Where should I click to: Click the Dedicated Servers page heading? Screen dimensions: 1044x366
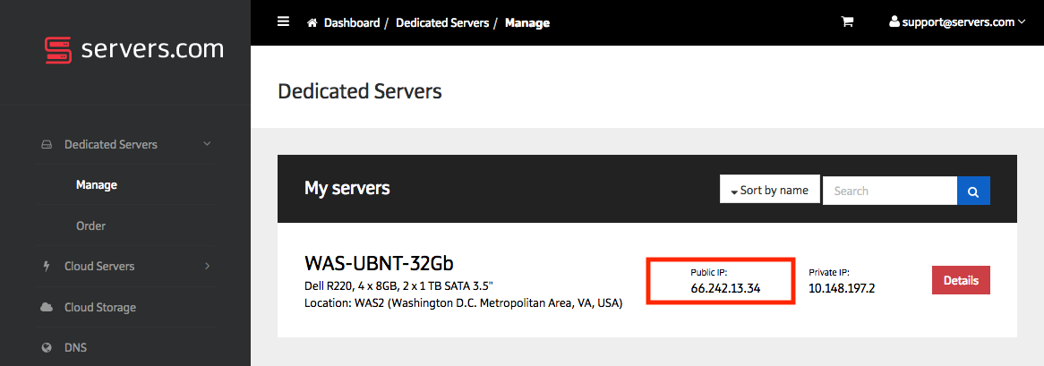[x=360, y=91]
